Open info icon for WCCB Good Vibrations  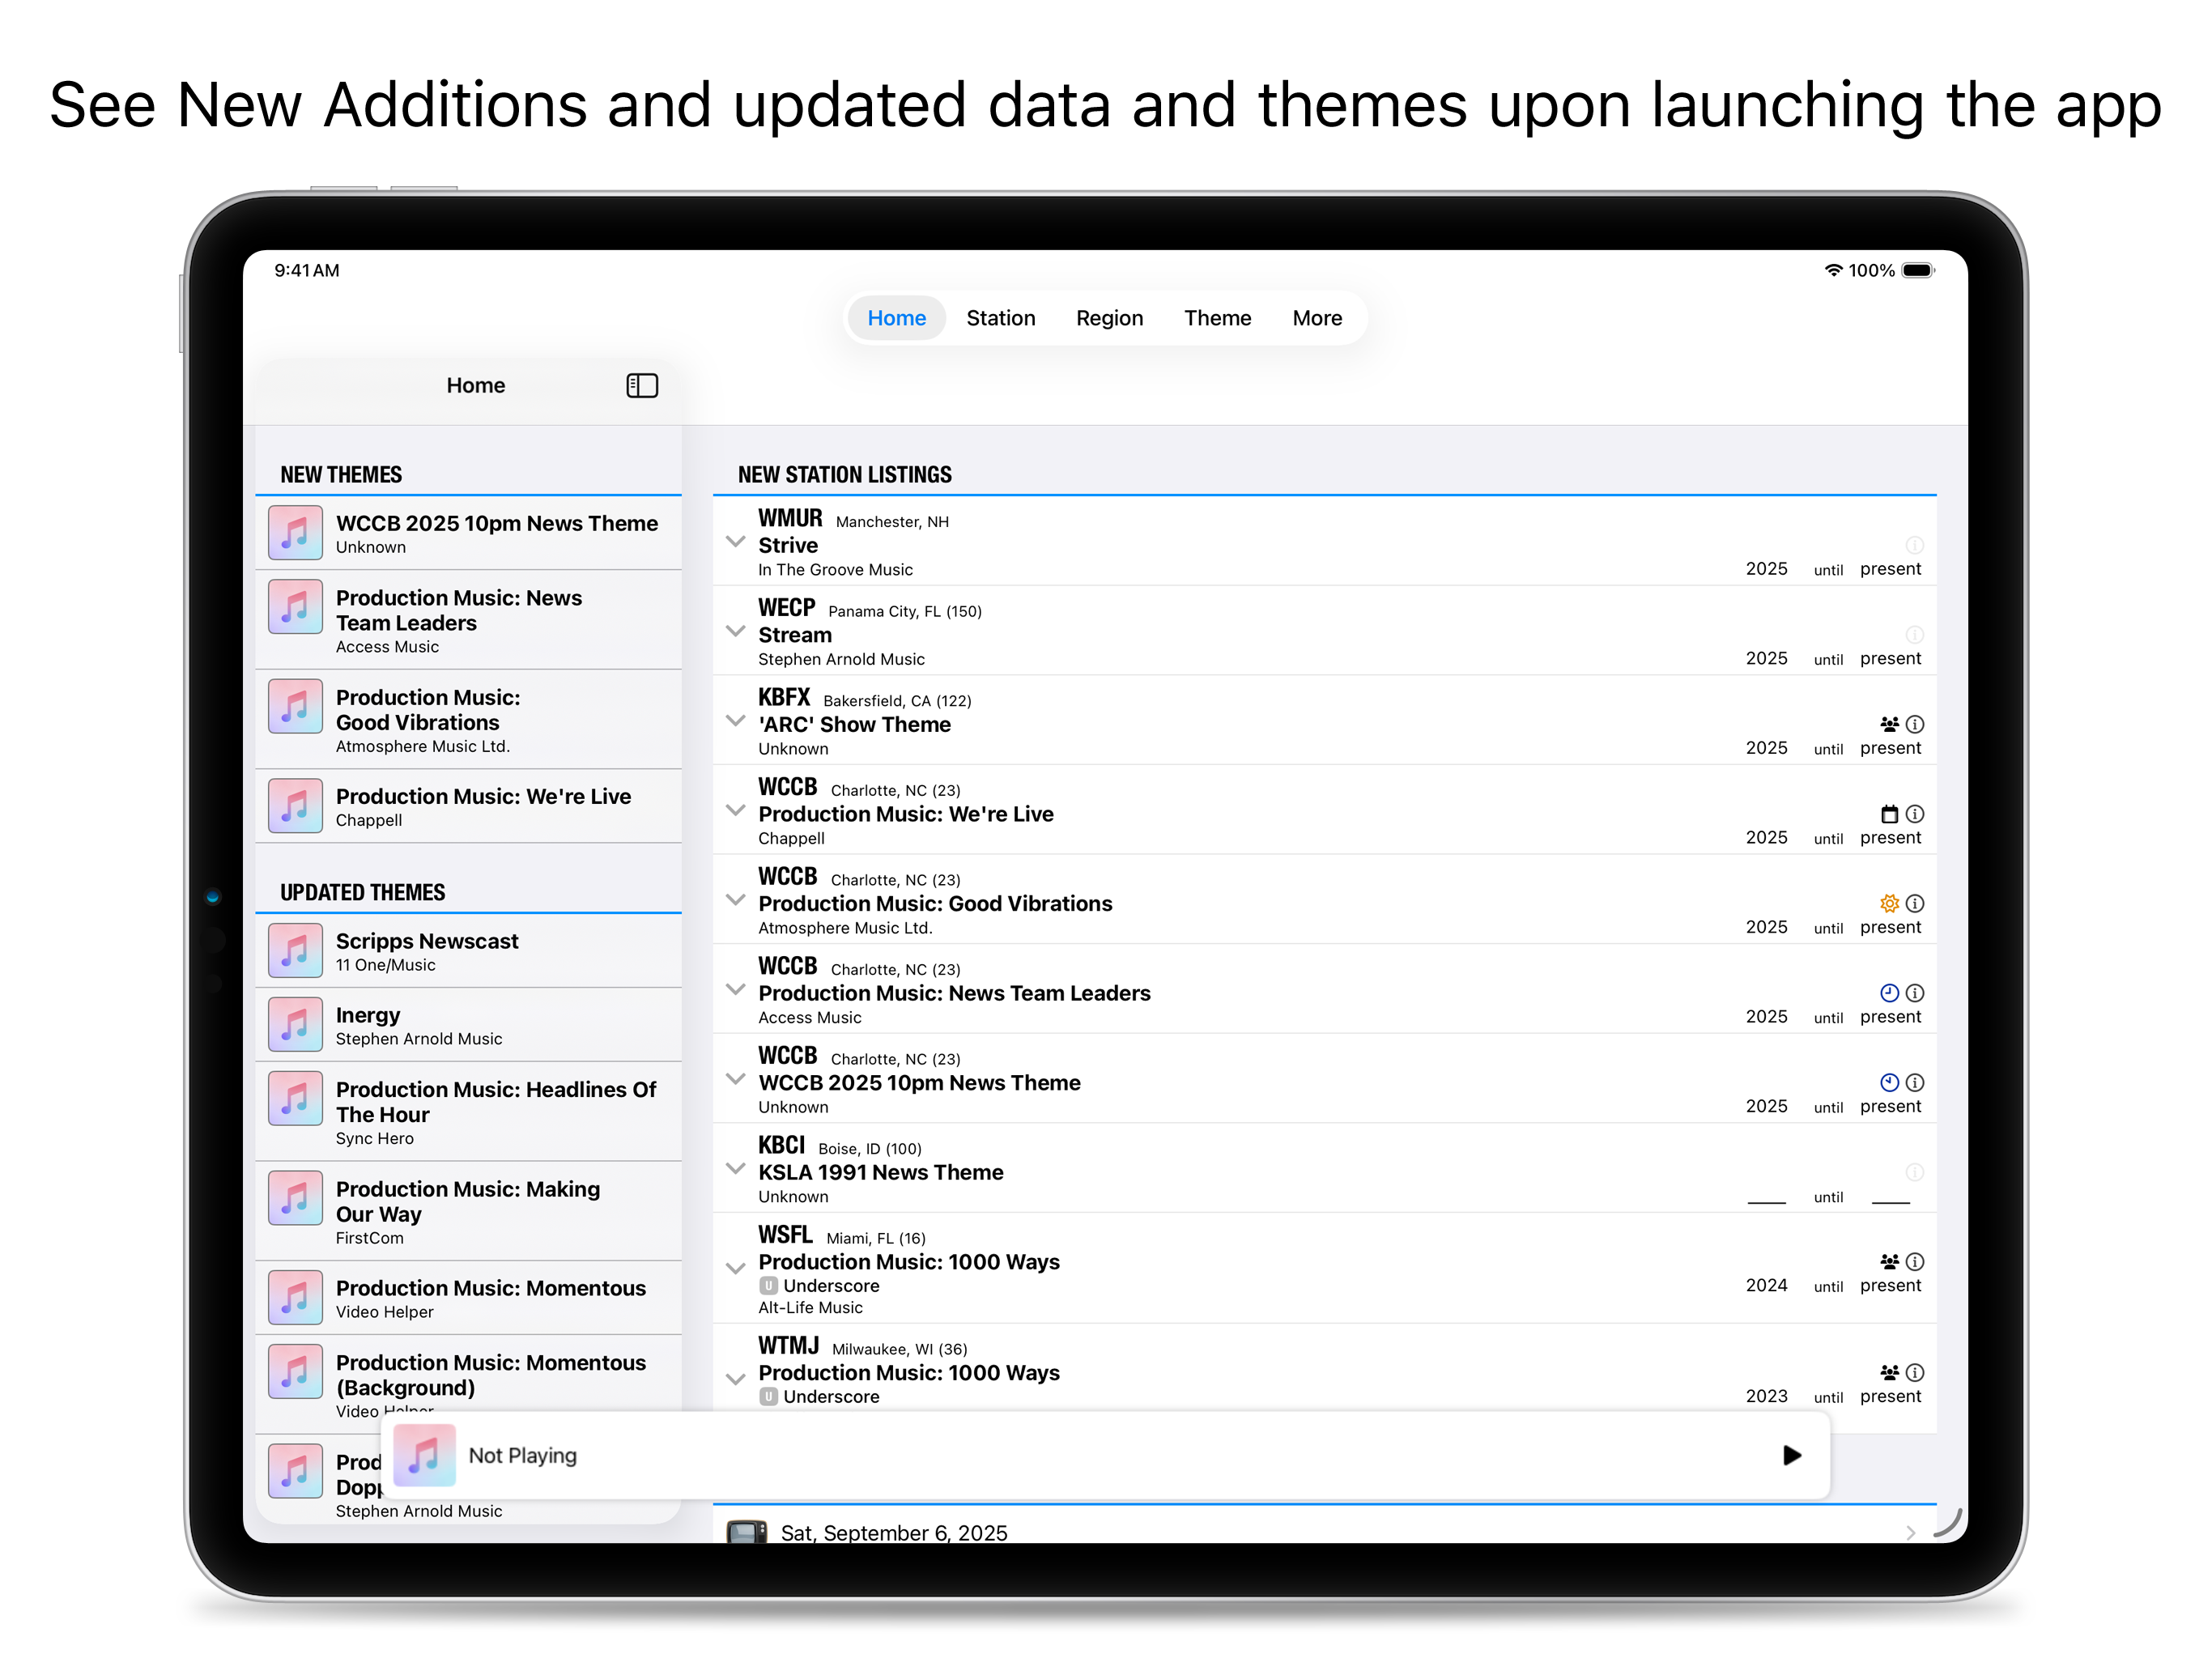point(1914,903)
